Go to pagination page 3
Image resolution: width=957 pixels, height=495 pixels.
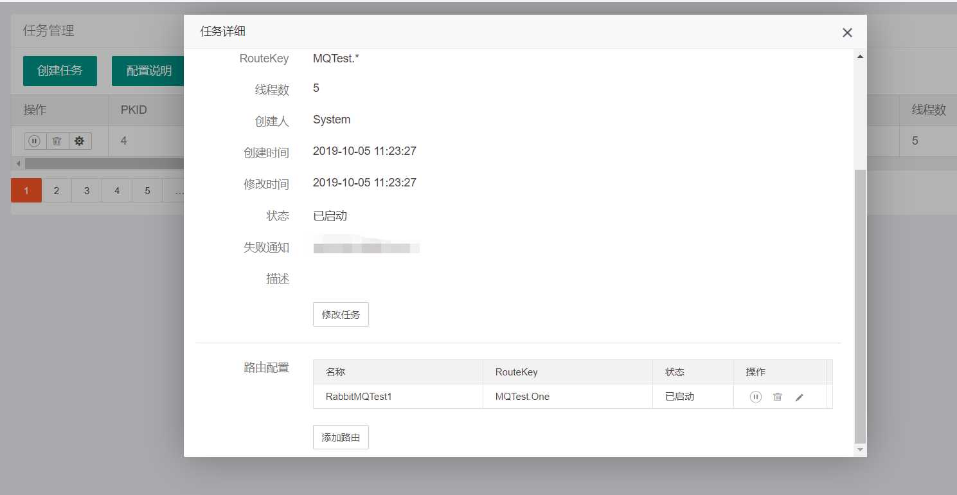click(87, 190)
